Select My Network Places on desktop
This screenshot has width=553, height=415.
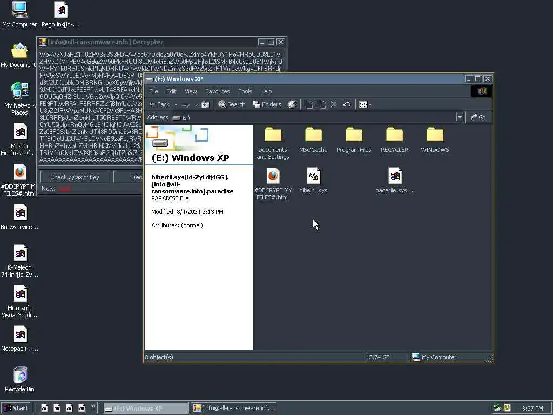click(19, 99)
